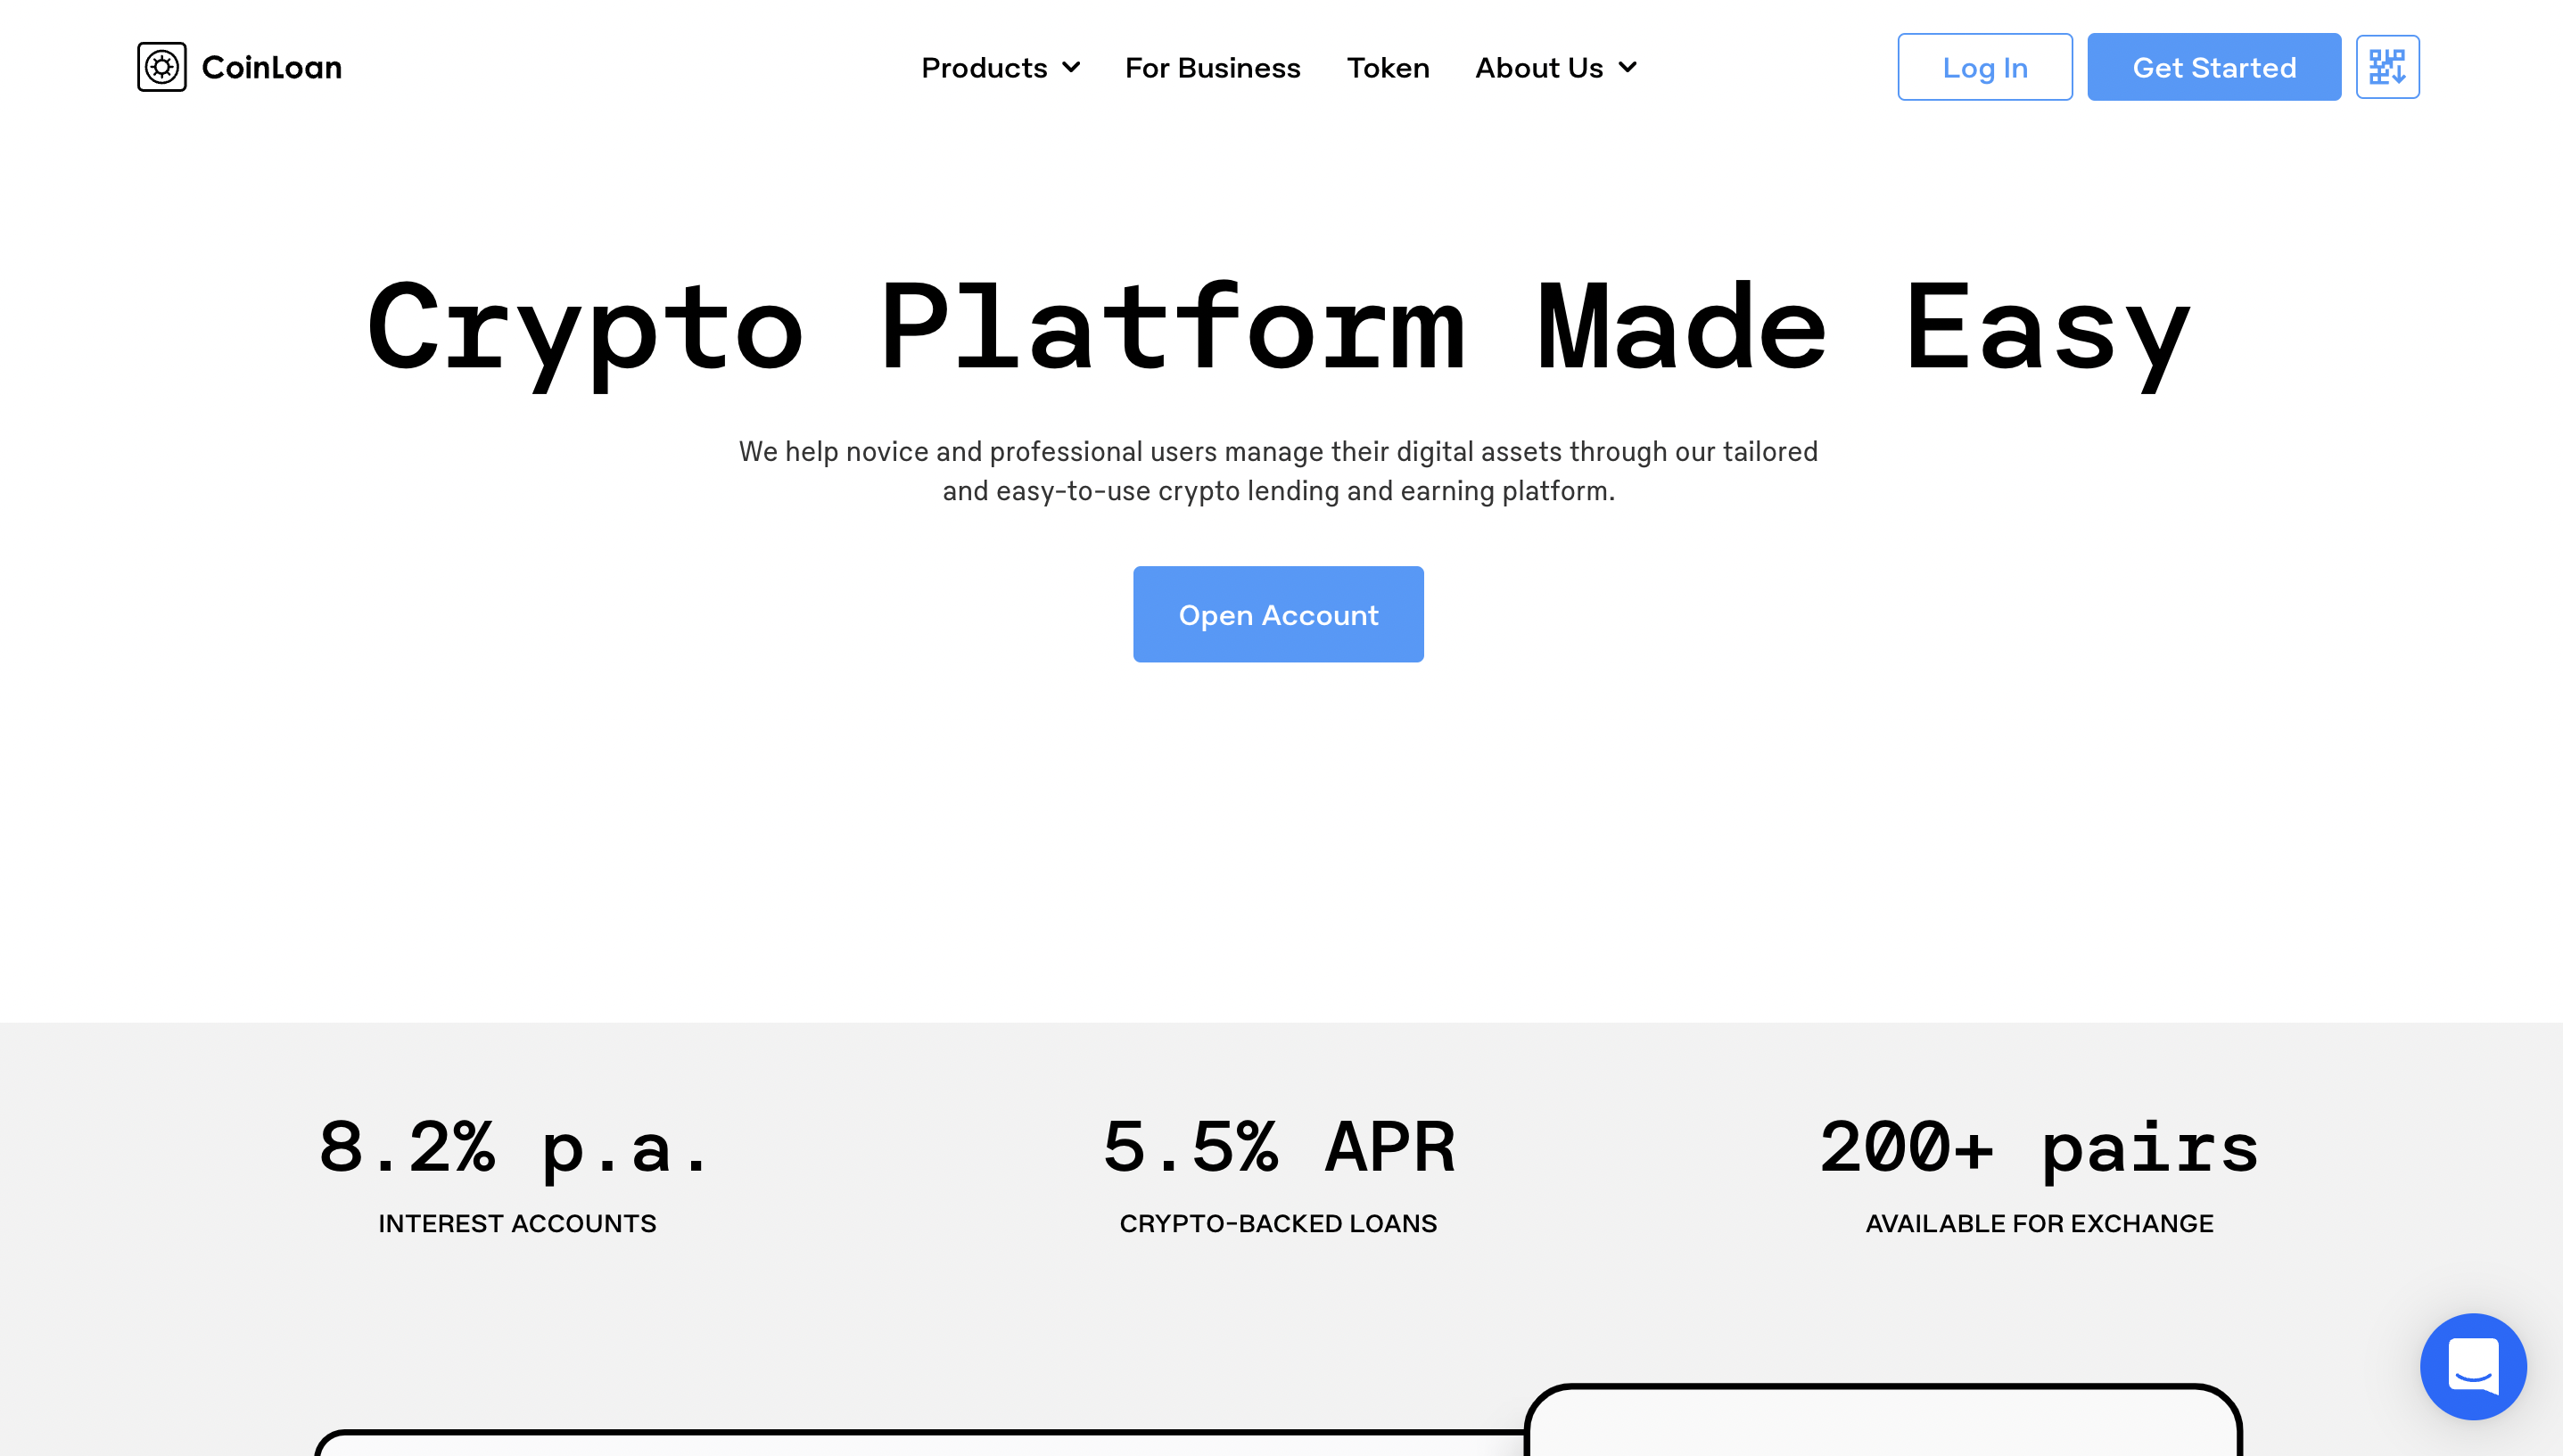Image resolution: width=2563 pixels, height=1456 pixels.
Task: Toggle chat support widget visibility
Action: [x=2473, y=1366]
